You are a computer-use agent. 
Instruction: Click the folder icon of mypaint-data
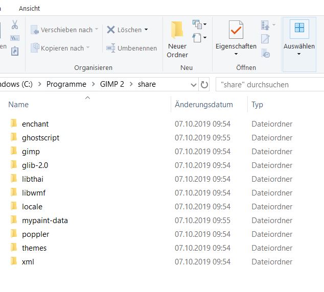(14, 220)
